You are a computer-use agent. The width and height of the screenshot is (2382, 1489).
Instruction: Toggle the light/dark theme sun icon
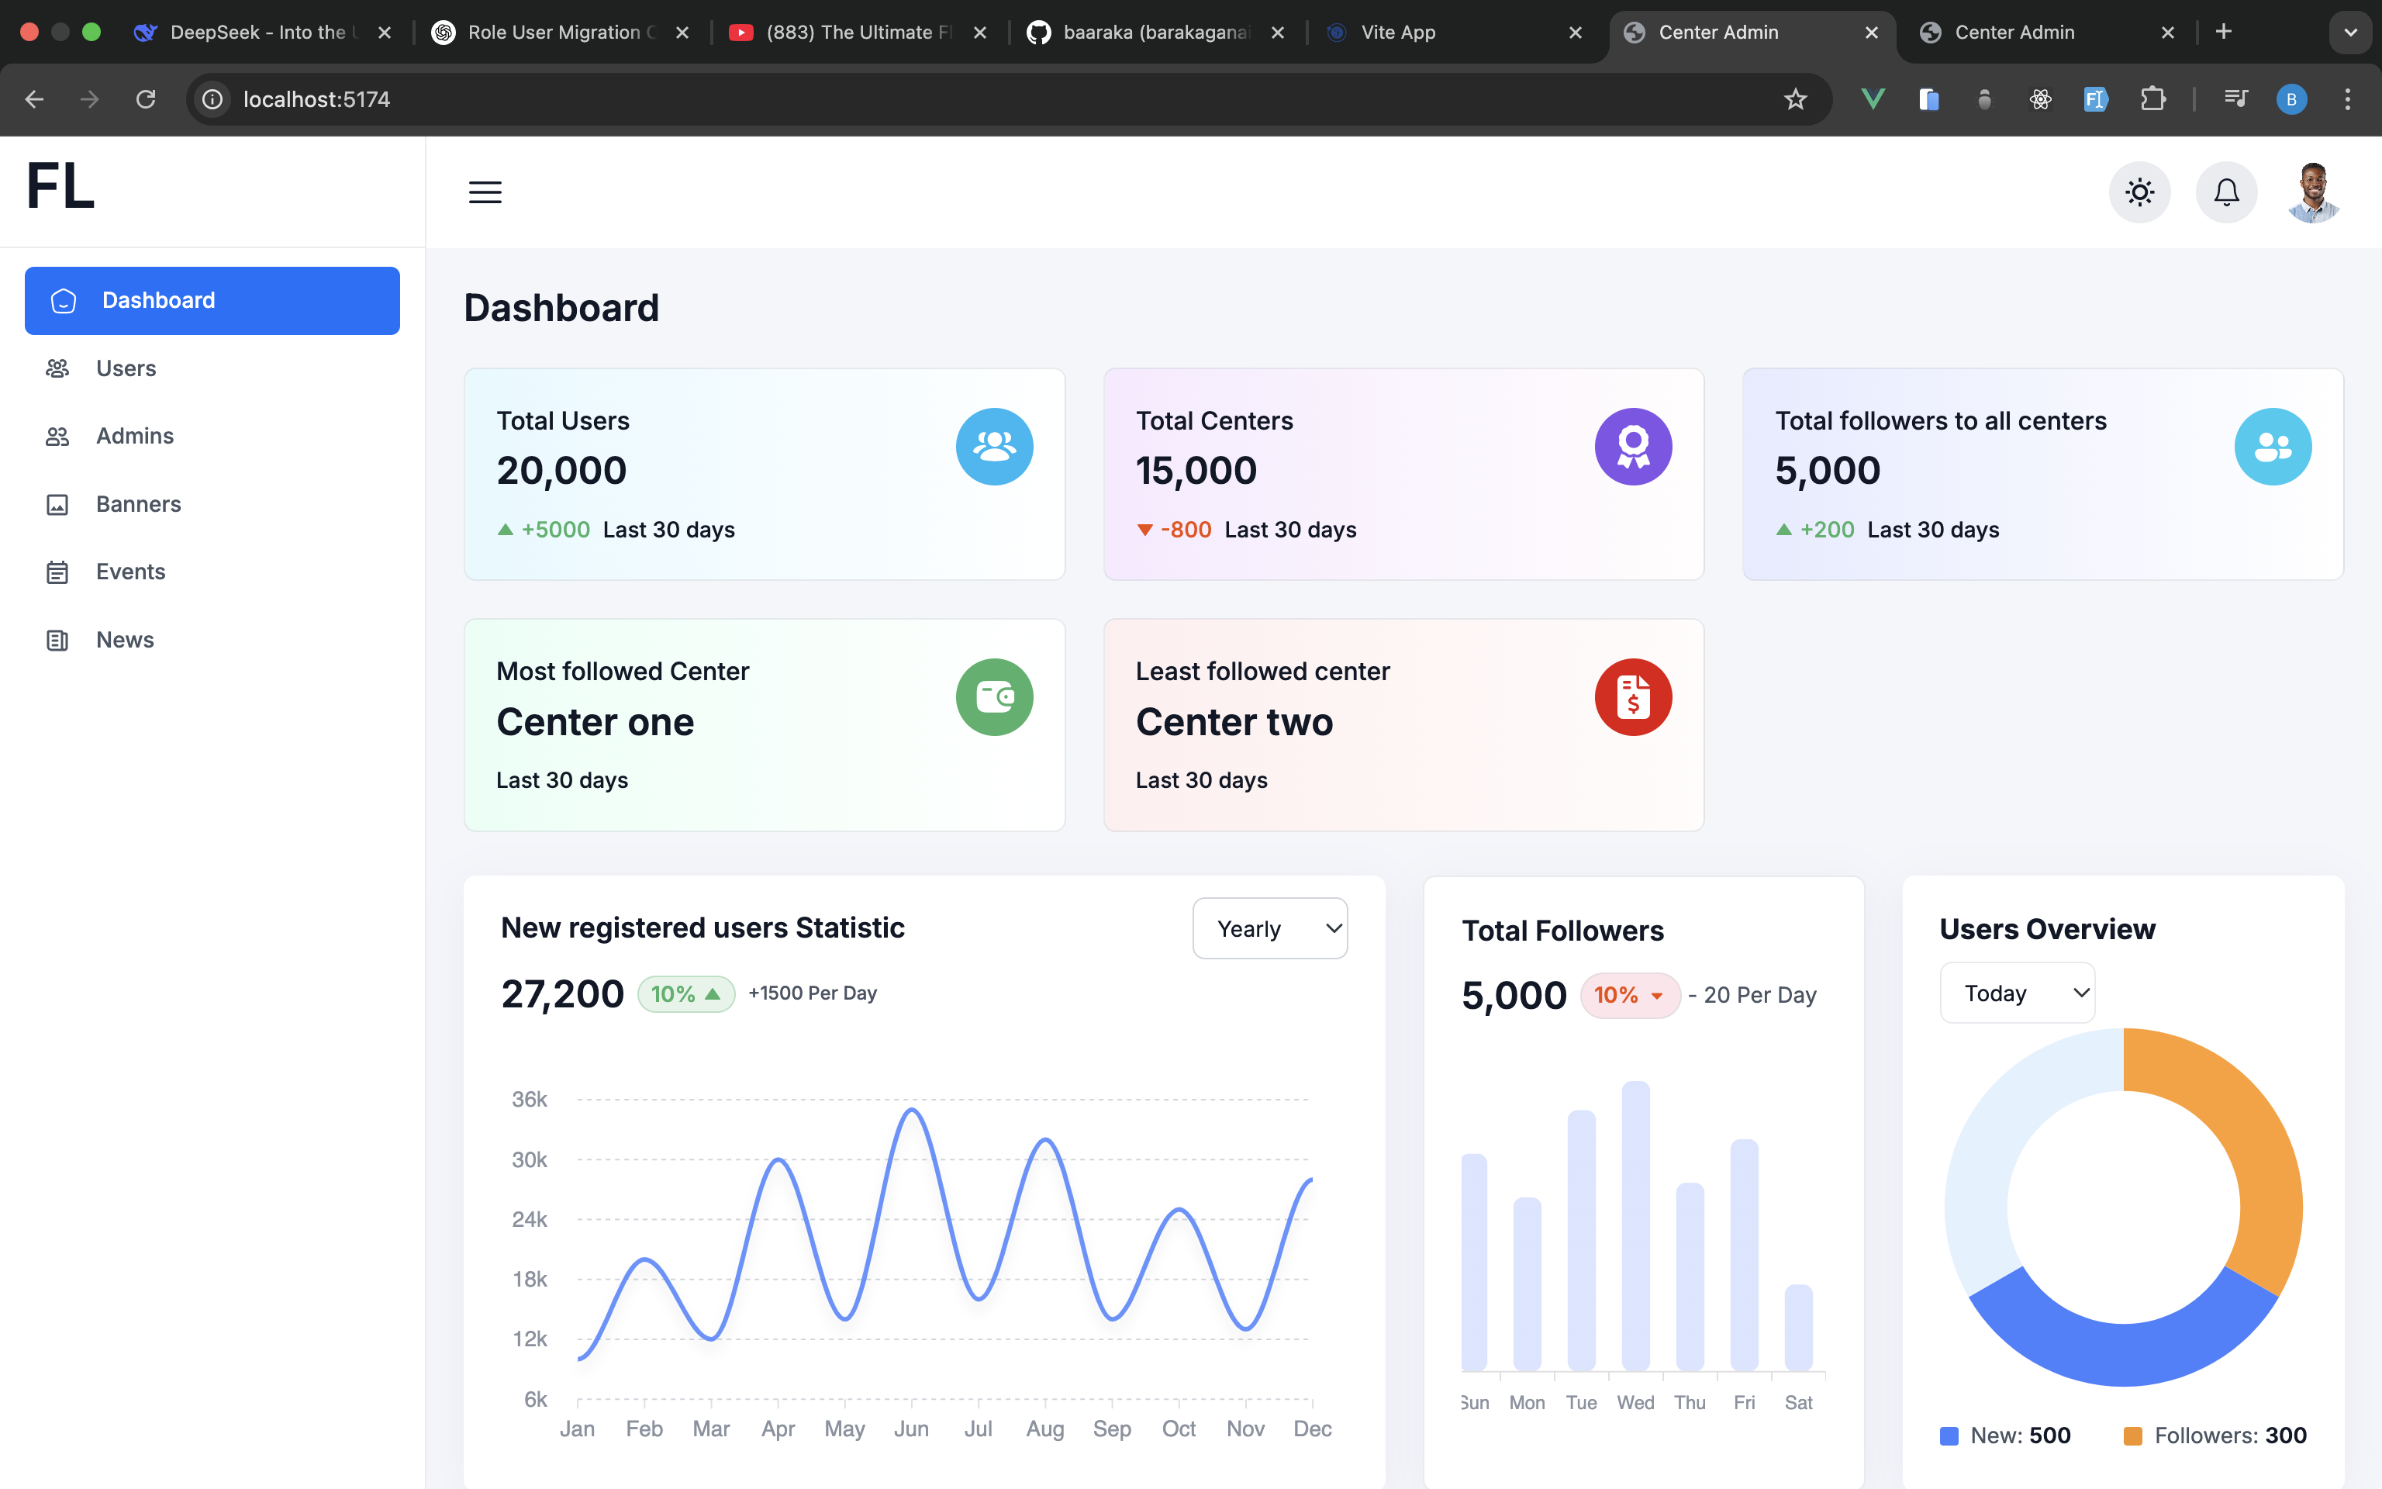coord(2139,192)
